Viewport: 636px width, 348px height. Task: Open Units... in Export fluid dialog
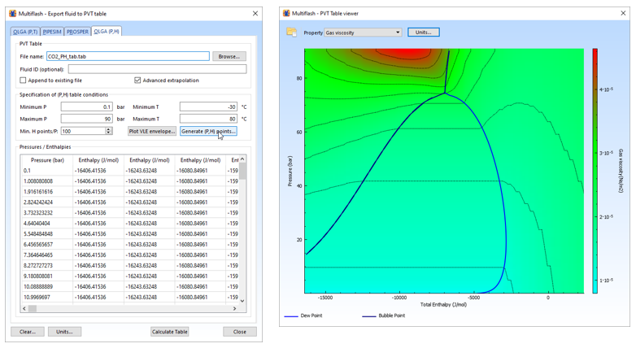64,332
